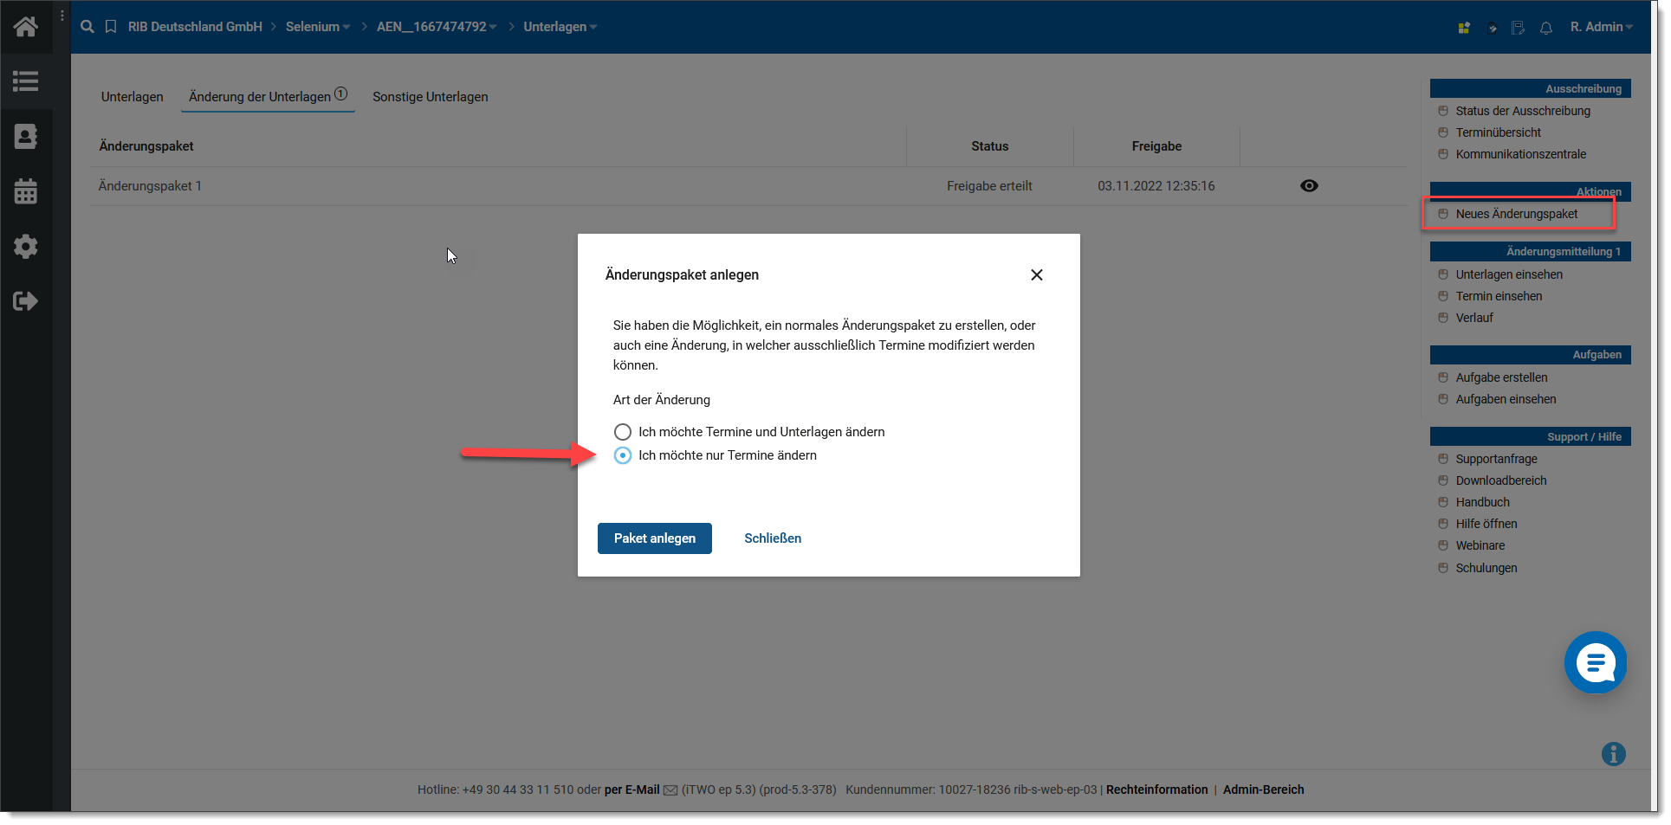Click Aufgabe erstellen
The image size is (1671, 825).
point(1501,377)
